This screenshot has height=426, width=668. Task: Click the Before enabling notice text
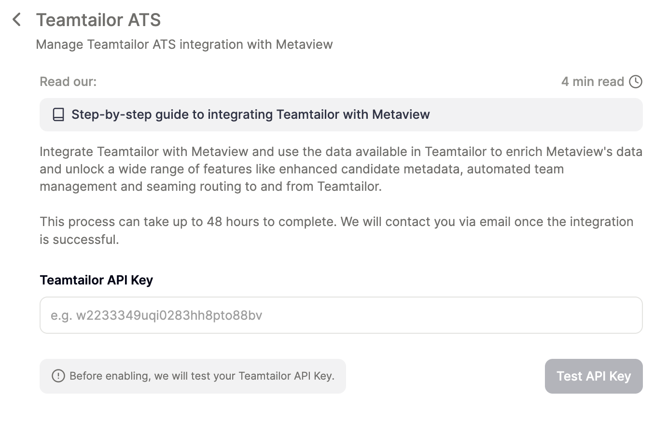pos(202,376)
